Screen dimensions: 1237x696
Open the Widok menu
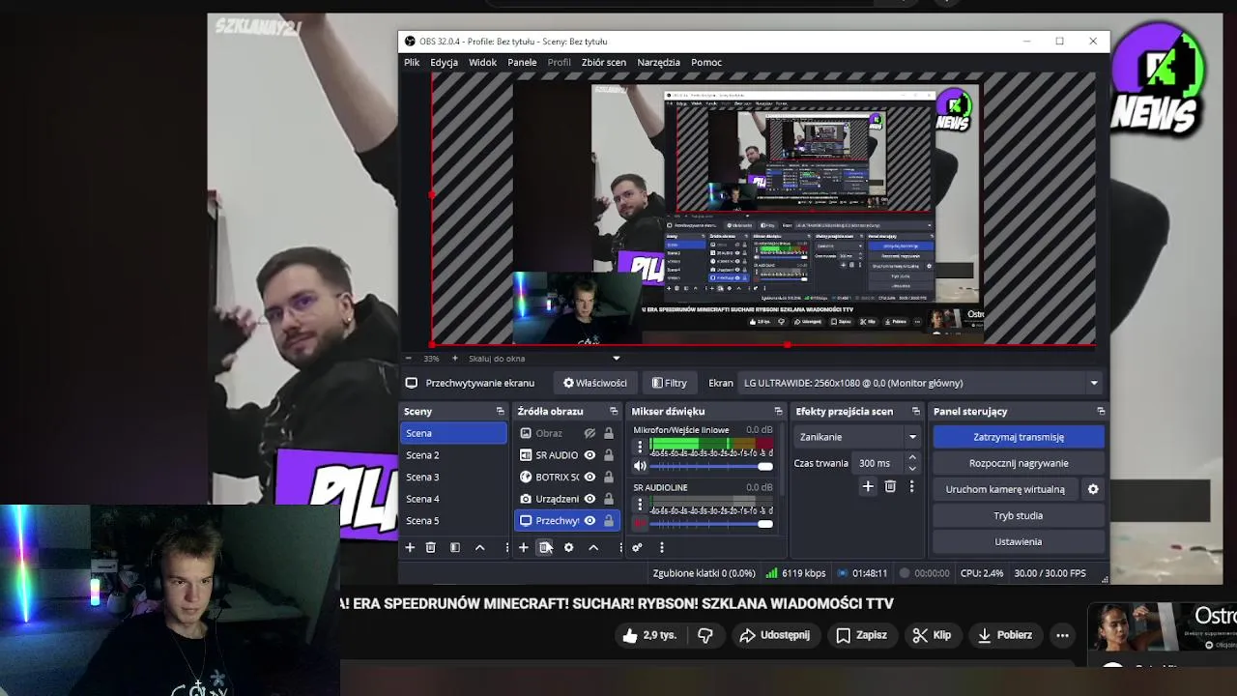pyautogui.click(x=482, y=62)
